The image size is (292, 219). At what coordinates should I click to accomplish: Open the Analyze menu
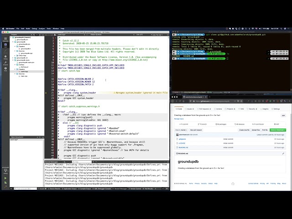pos(42,29)
